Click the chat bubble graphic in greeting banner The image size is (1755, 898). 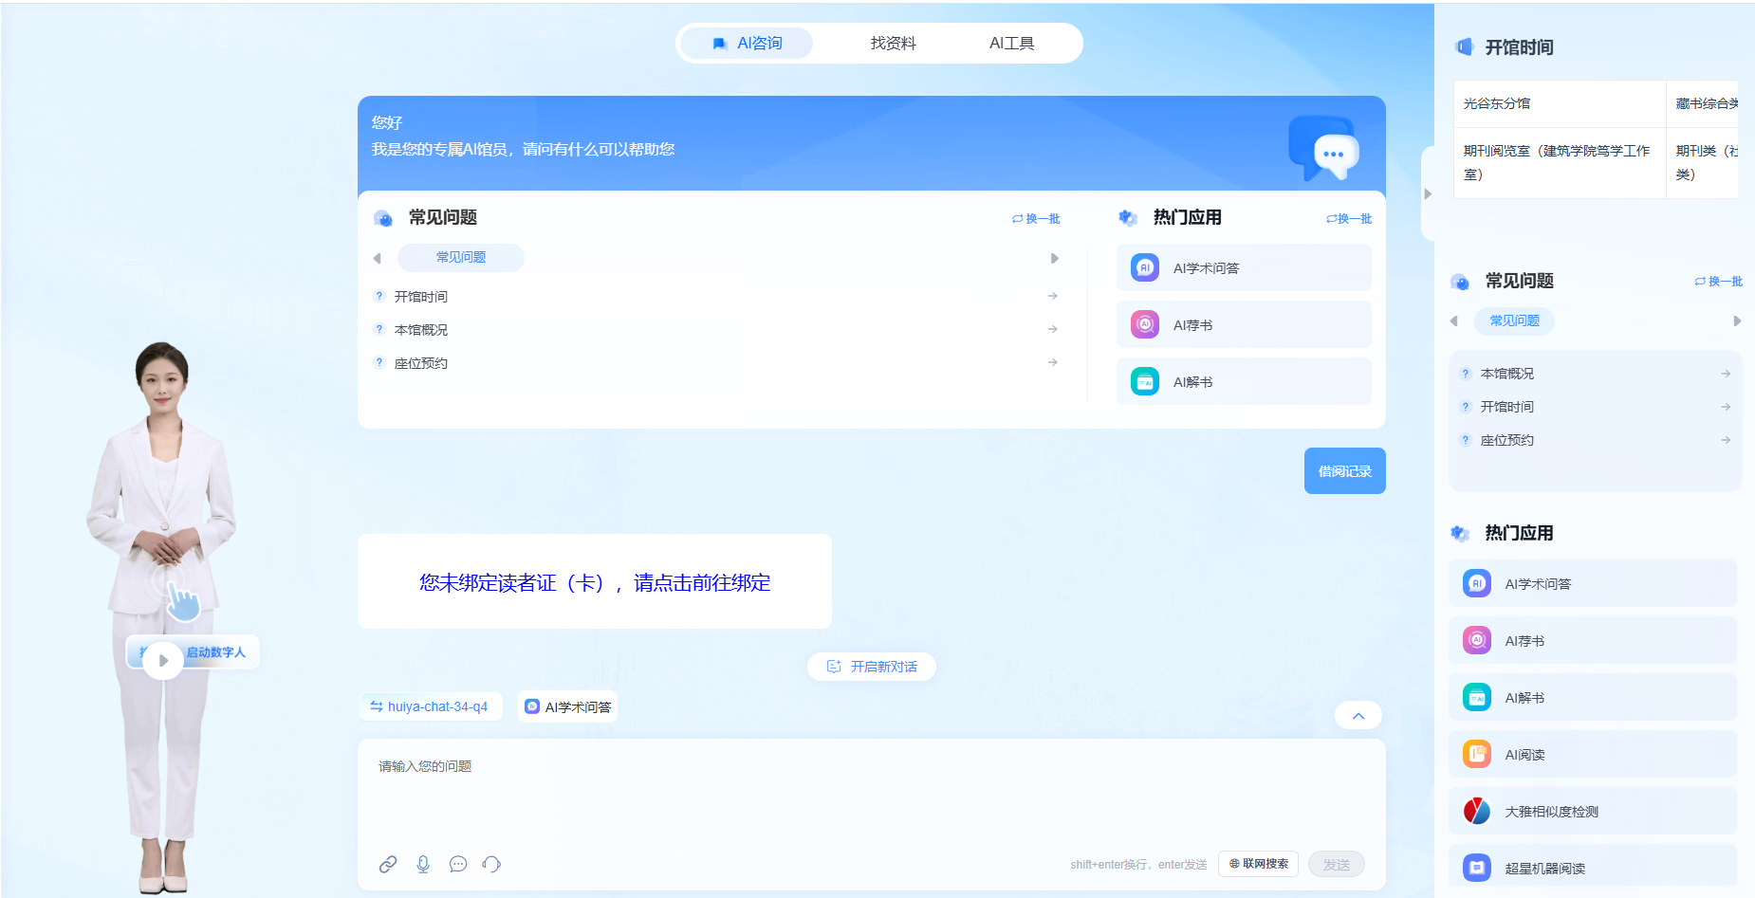1324,148
